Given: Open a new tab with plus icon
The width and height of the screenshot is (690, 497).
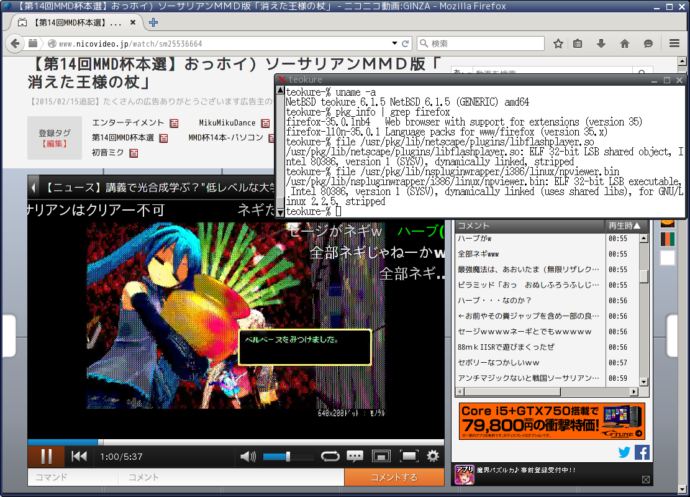Looking at the screenshot, I should (x=153, y=22).
